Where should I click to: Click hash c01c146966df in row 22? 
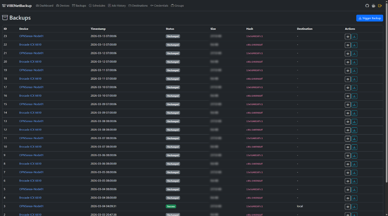(x=254, y=45)
